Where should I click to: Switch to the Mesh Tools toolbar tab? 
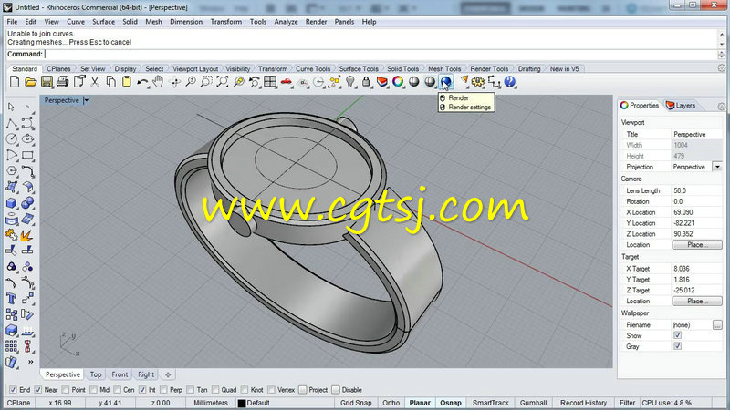(x=444, y=69)
